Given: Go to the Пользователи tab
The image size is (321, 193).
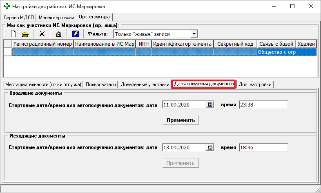Looking at the screenshot, I should 101,84.
